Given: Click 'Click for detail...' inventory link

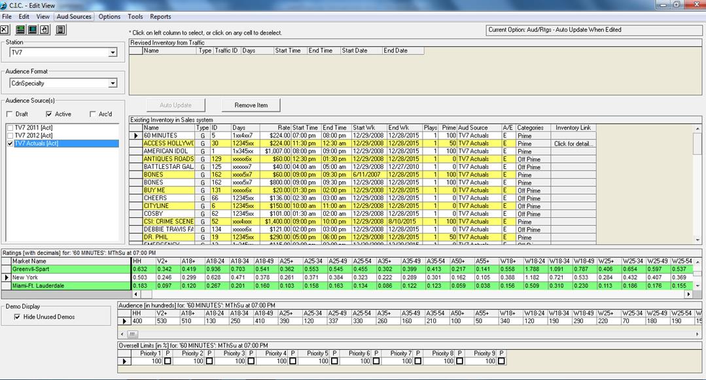Looking at the screenshot, I should (573, 143).
